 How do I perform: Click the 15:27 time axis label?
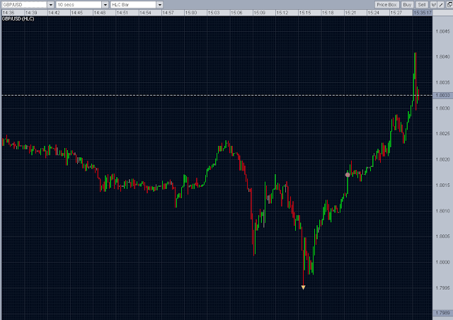[396, 13]
